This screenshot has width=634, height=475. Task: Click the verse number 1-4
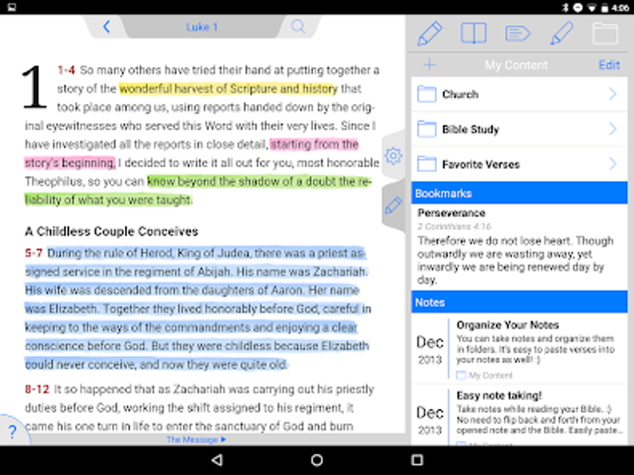(67, 70)
